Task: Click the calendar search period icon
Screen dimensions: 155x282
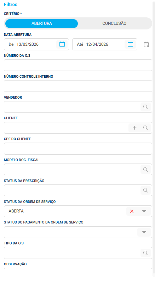Action: pyautogui.click(x=146, y=44)
